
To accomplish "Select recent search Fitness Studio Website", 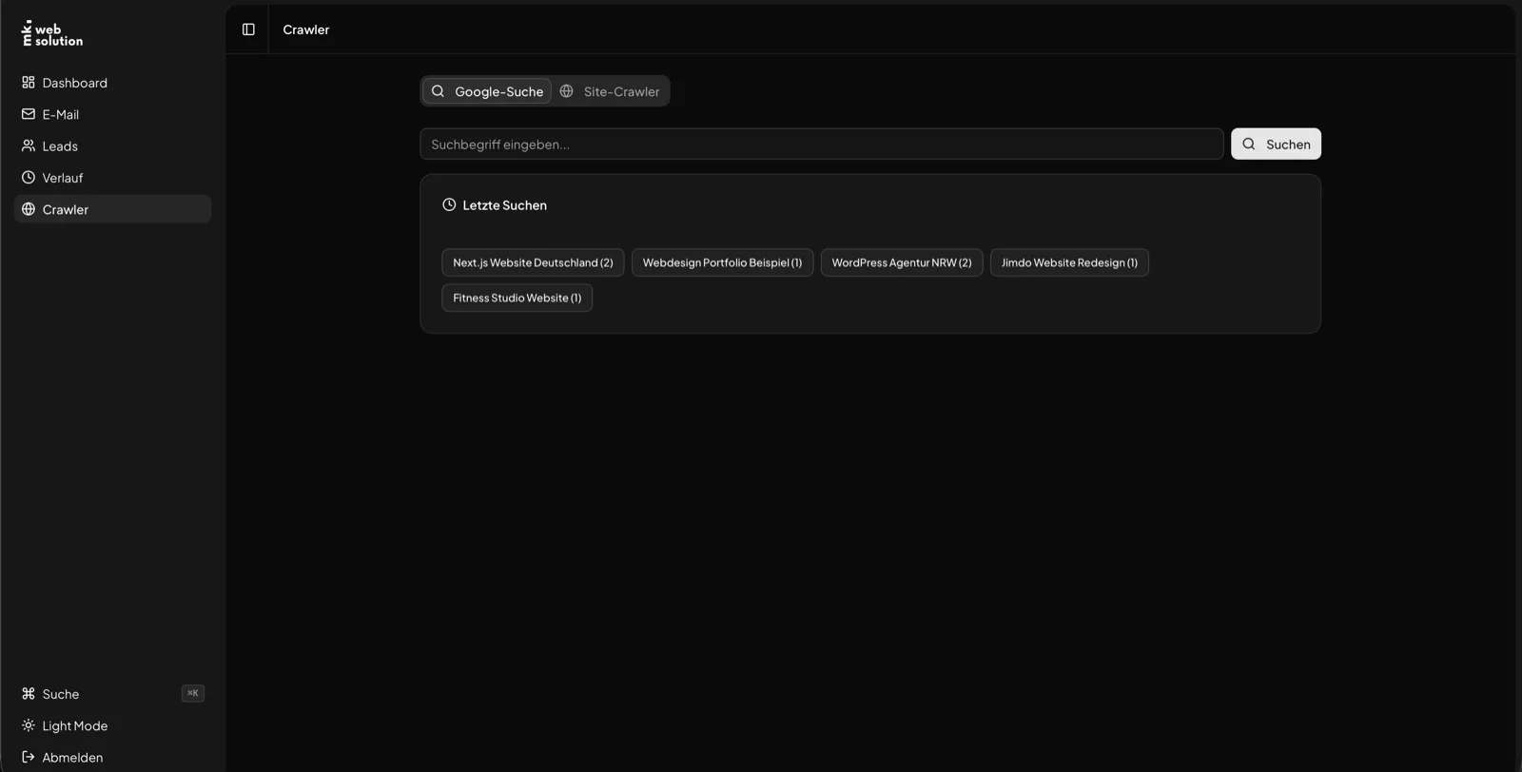I will pos(517,298).
